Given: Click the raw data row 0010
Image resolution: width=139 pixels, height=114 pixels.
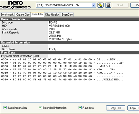Looking at the screenshot, I should 62,63.
